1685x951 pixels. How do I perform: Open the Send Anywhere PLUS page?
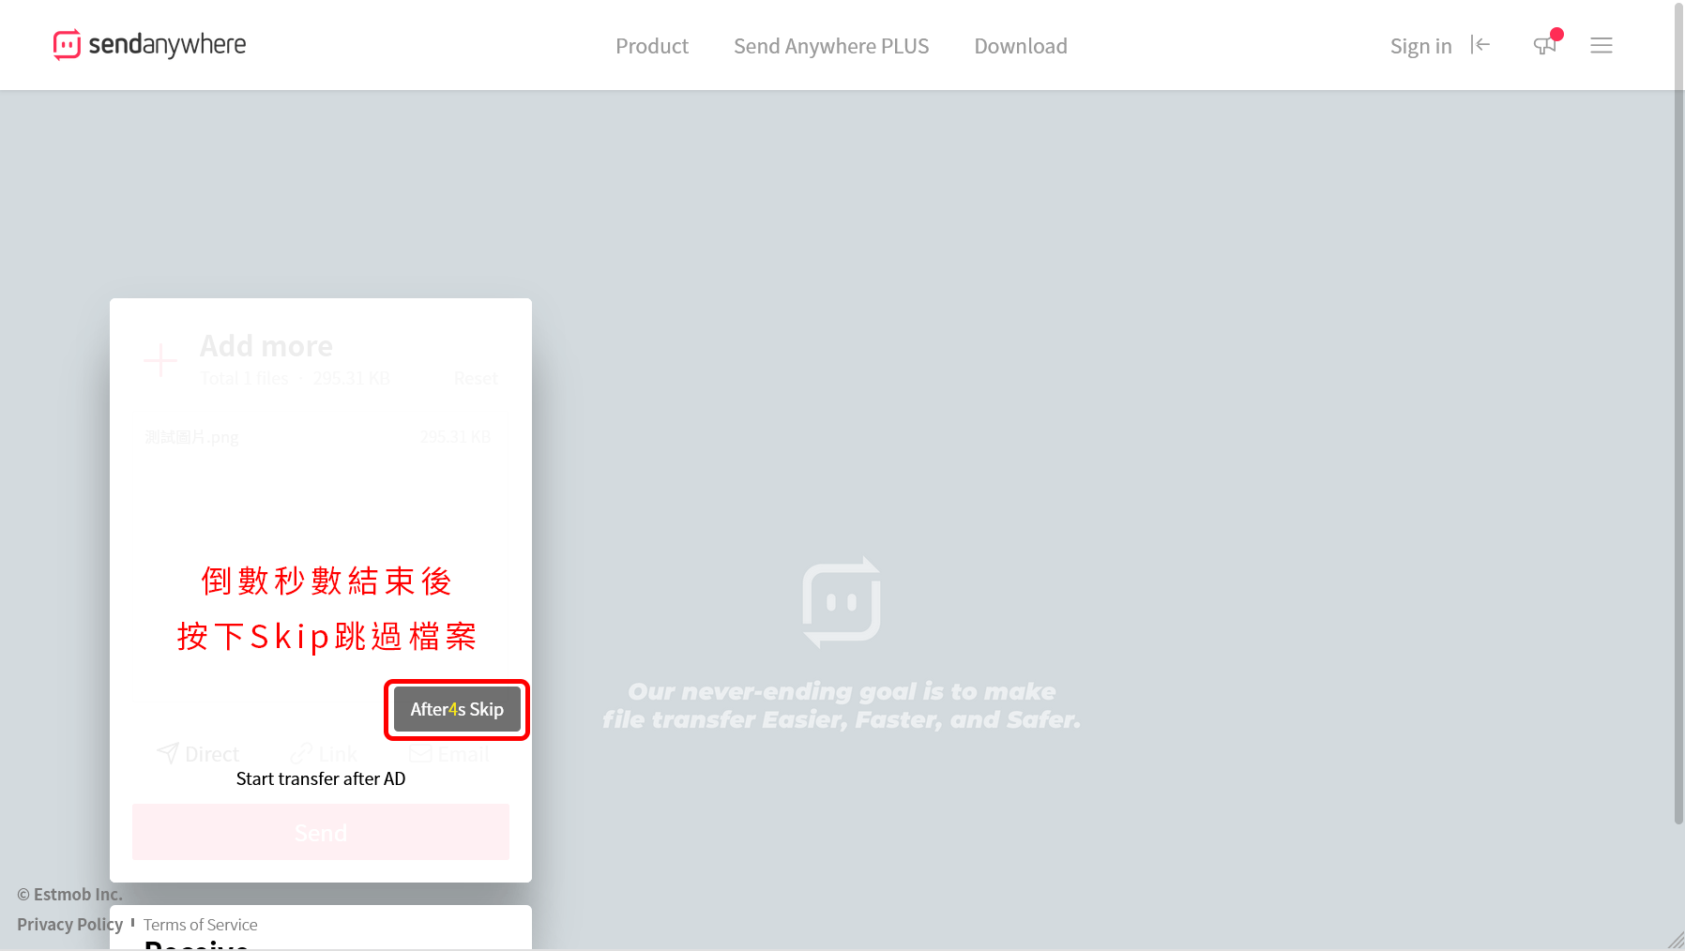click(x=830, y=46)
